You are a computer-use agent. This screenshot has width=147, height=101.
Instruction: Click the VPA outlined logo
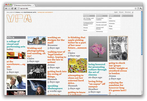tap(19, 19)
